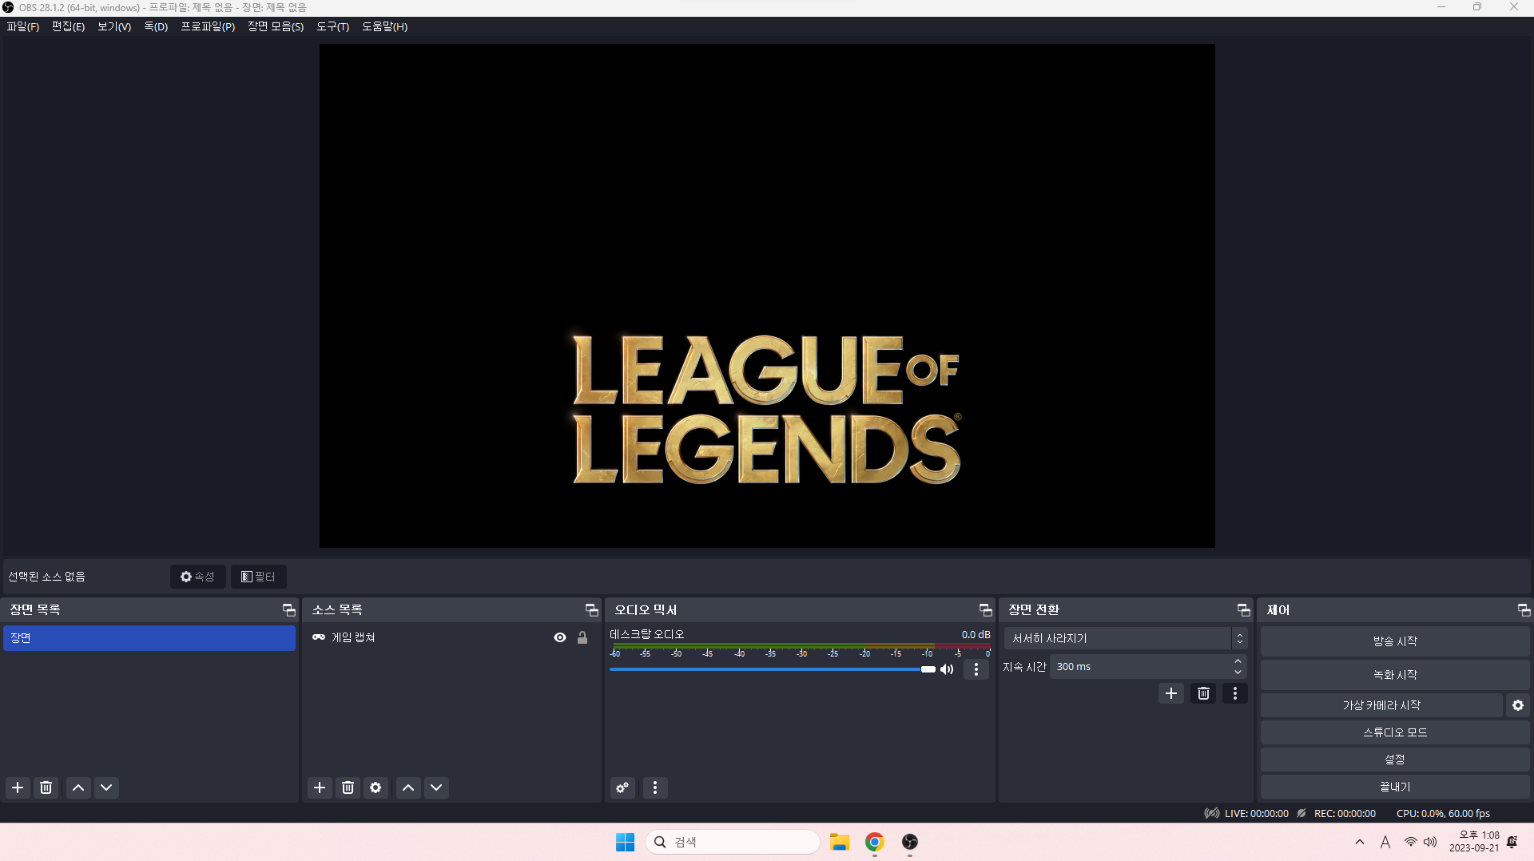Click taskbar search box

tap(733, 842)
